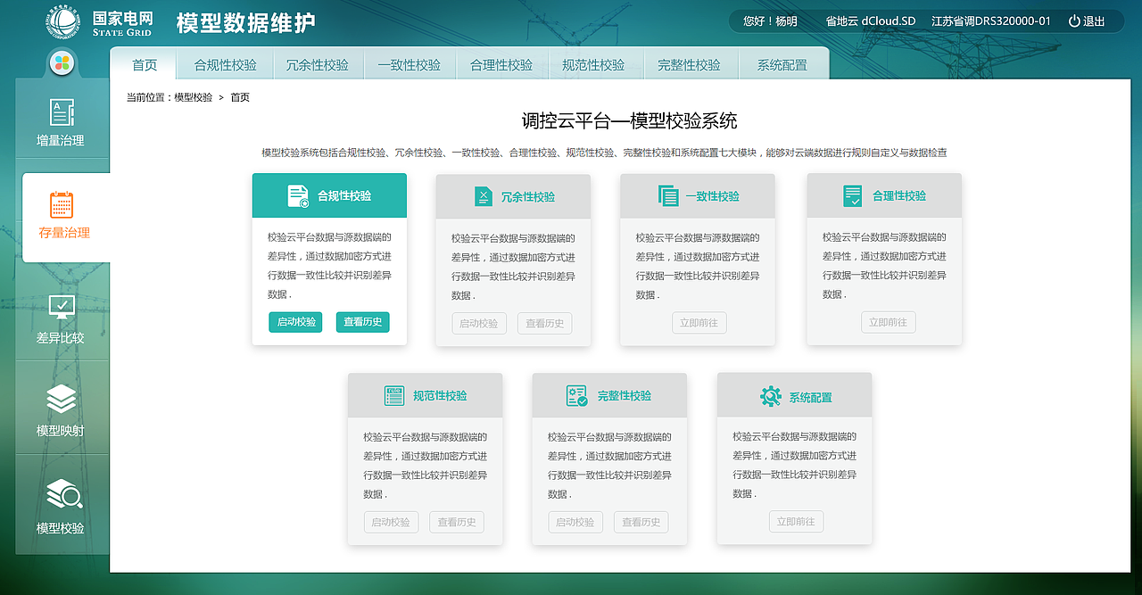Switch to the 一致性校验 tab
The height and width of the screenshot is (595, 1142).
tap(410, 63)
